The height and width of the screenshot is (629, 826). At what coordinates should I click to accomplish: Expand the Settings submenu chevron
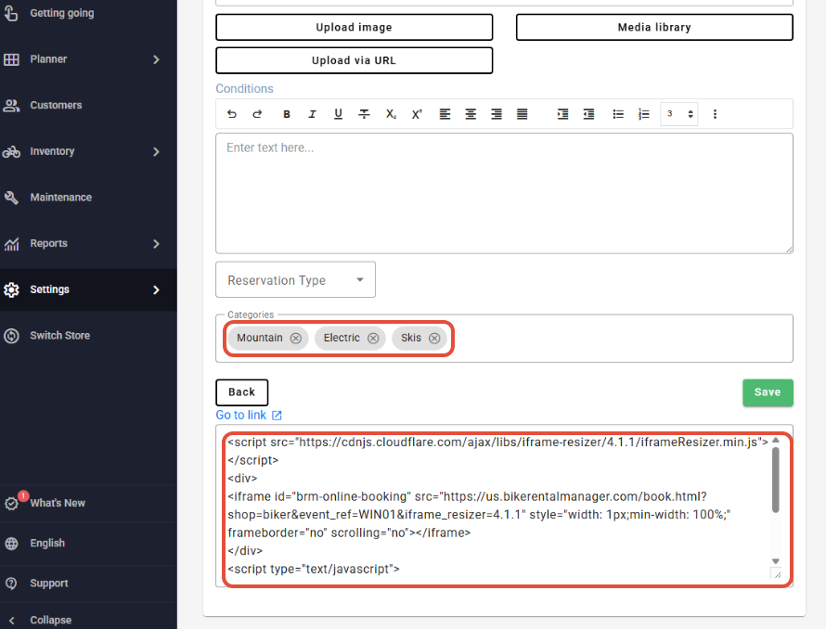156,290
